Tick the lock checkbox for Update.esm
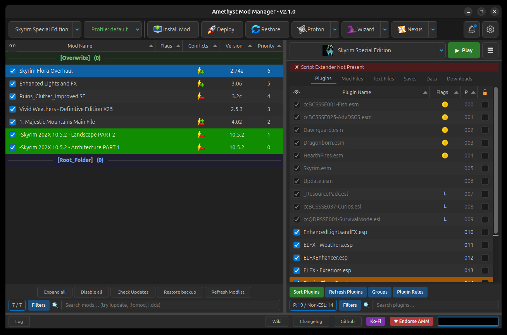Viewport: 507px width, 335px height. (x=485, y=181)
